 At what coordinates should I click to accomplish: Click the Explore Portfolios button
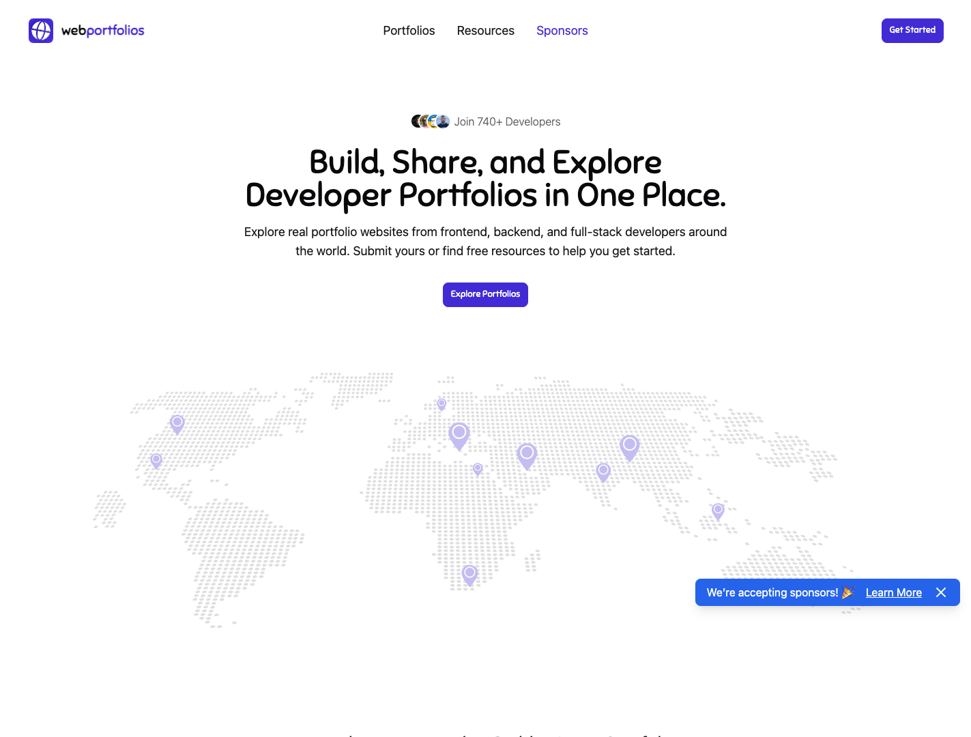(485, 294)
